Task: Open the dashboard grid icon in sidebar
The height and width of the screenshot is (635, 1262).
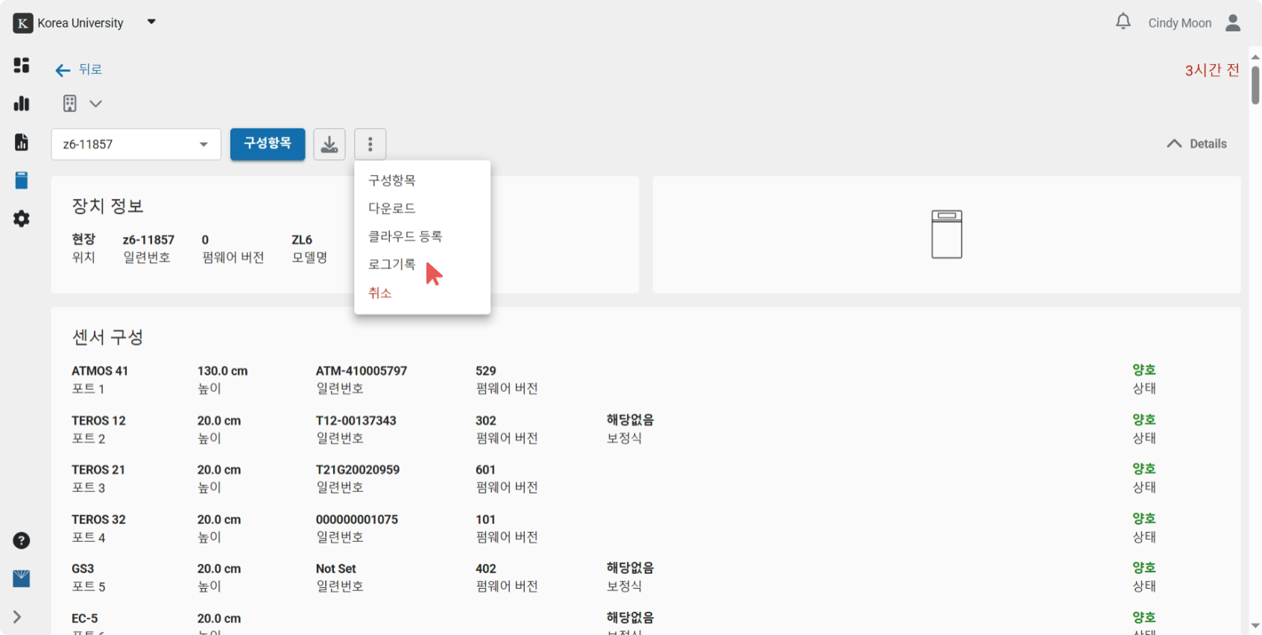Action: click(22, 65)
